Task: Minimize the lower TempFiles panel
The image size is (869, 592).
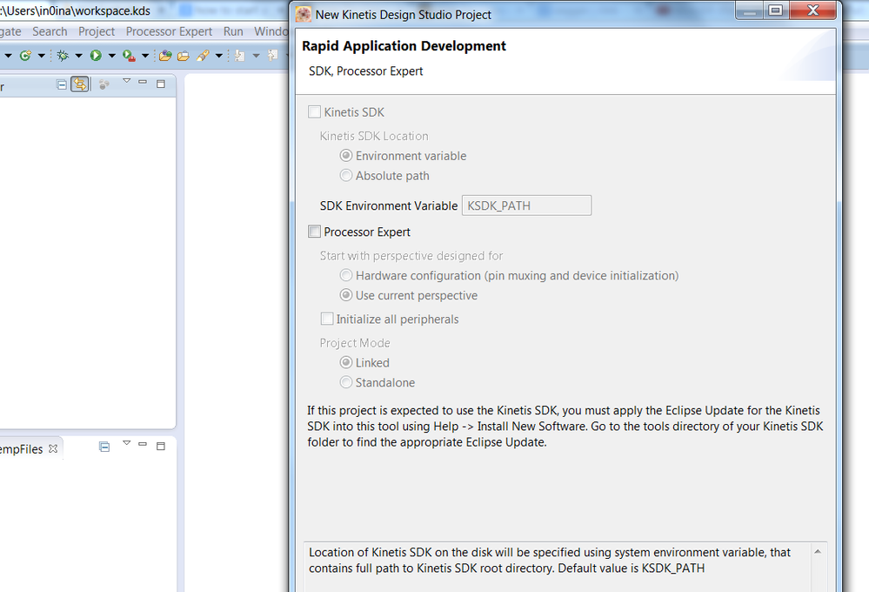Action: coord(143,444)
